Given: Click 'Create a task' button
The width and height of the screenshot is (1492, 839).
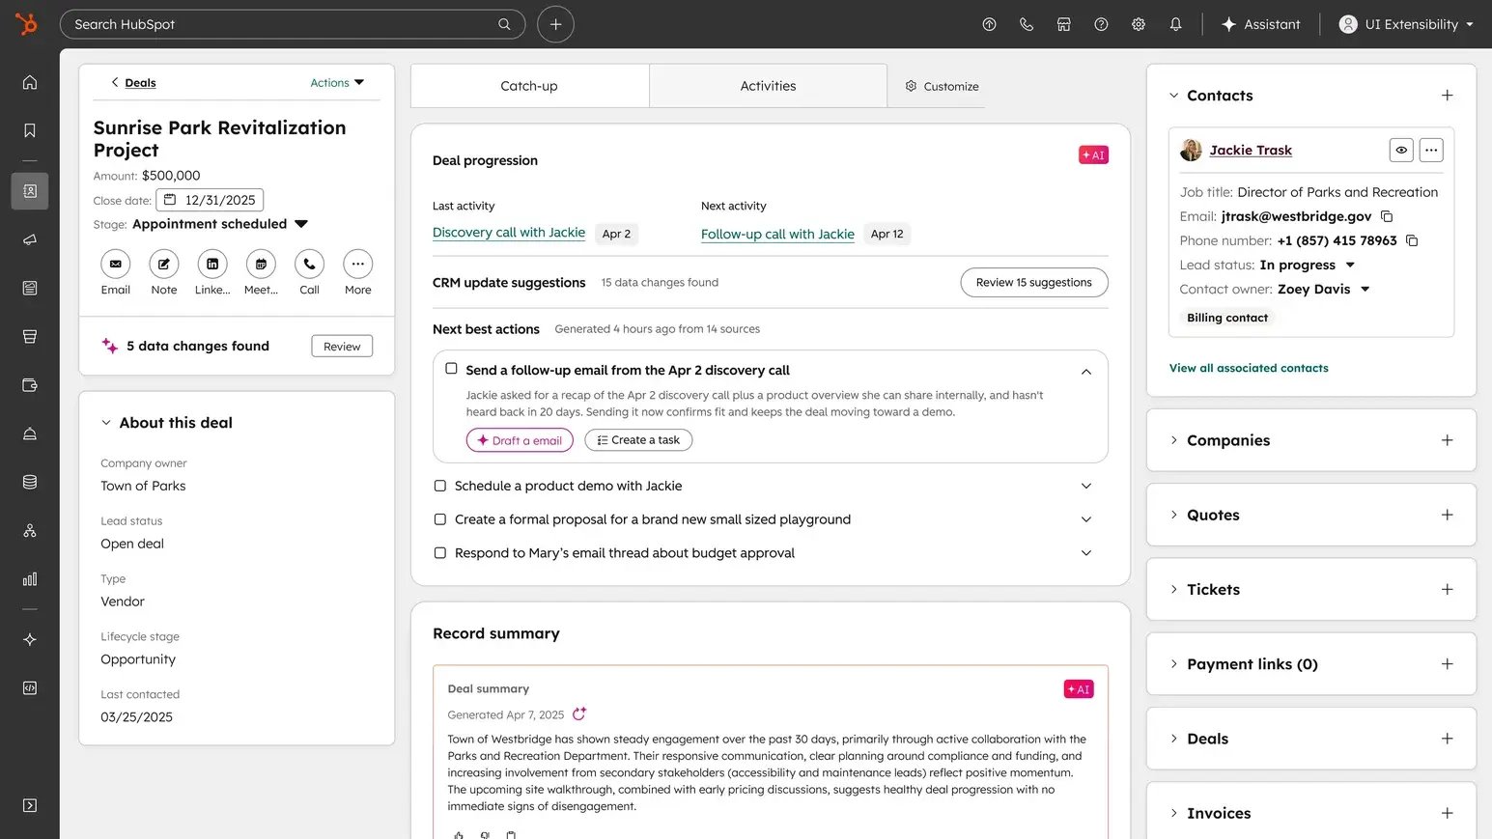Looking at the screenshot, I should click(638, 440).
